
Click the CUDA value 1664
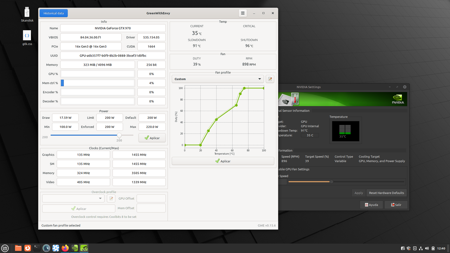tap(151, 46)
